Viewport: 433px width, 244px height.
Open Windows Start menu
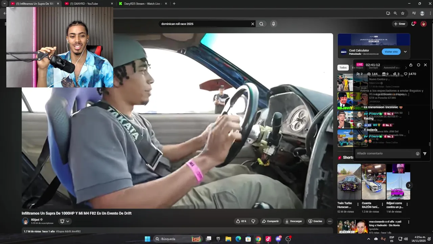point(147,239)
